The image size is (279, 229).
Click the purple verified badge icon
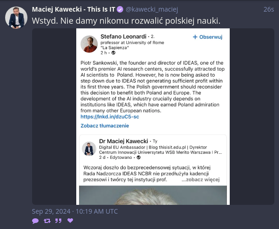(120, 9)
